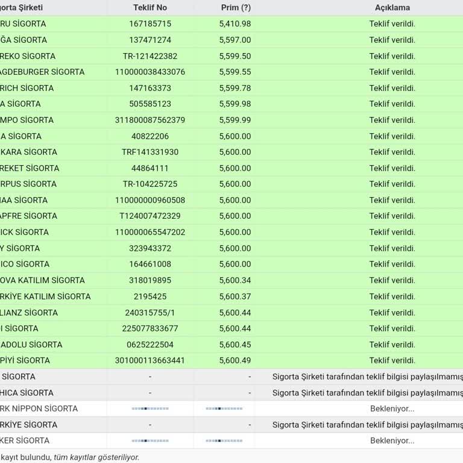Click premium 5,600.37
The width and height of the screenshot is (463, 463).
point(235,297)
